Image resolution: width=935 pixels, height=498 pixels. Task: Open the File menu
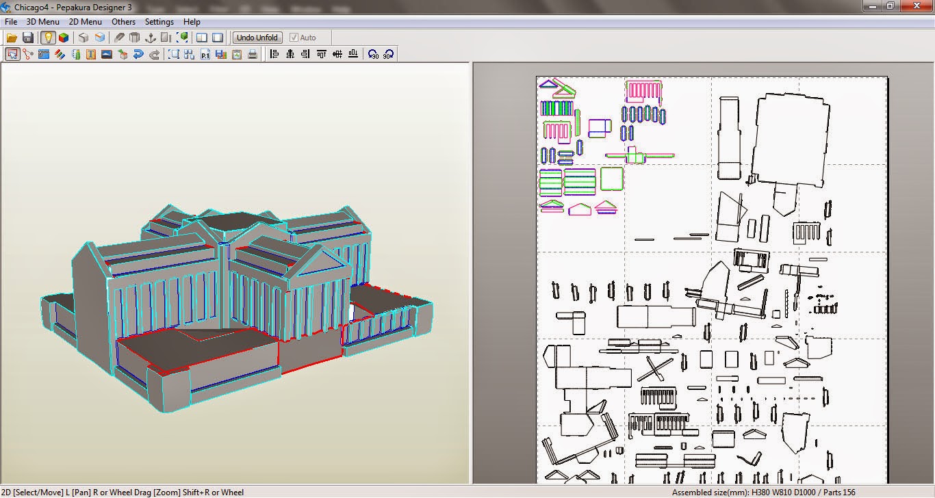click(x=11, y=22)
